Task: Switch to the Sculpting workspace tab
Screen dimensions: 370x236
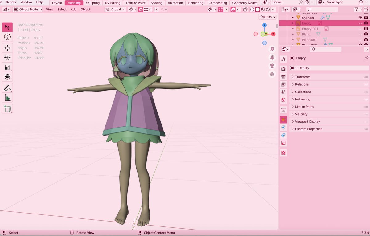Action: pyautogui.click(x=92, y=3)
